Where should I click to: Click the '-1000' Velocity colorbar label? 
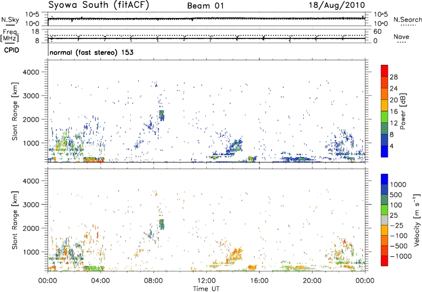tap(400, 256)
